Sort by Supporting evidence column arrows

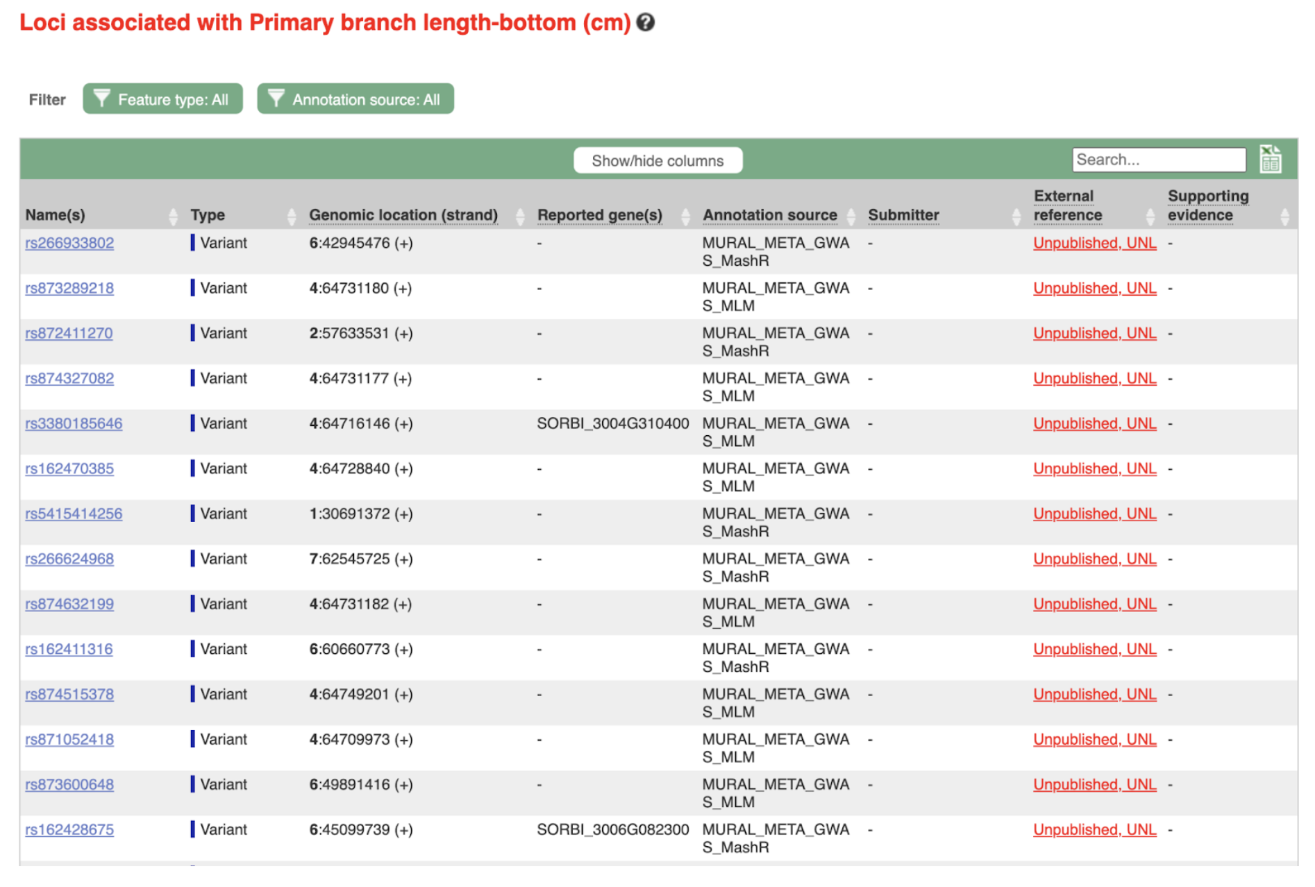pos(1284,217)
